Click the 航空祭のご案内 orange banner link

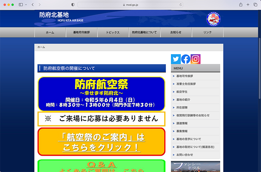[101, 142]
